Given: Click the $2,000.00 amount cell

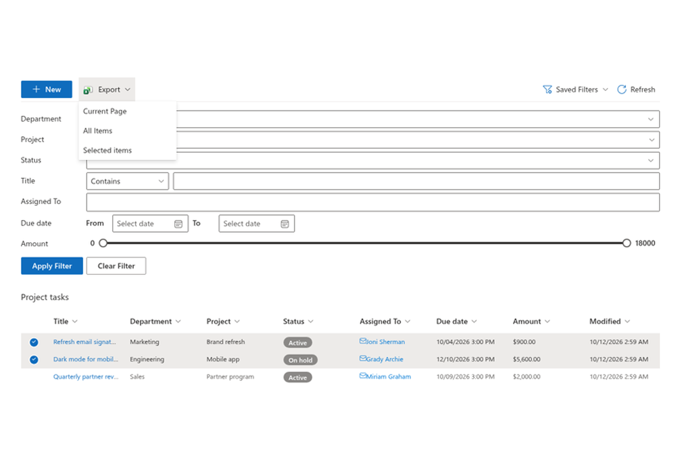Looking at the screenshot, I should (x=527, y=377).
